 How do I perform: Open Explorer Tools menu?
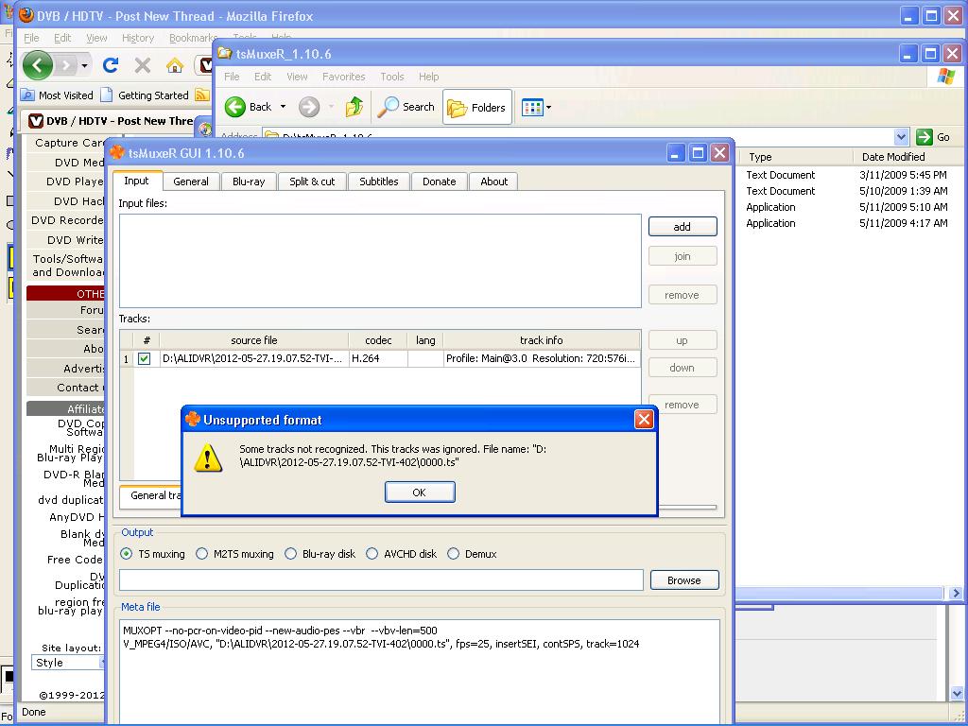(x=392, y=77)
